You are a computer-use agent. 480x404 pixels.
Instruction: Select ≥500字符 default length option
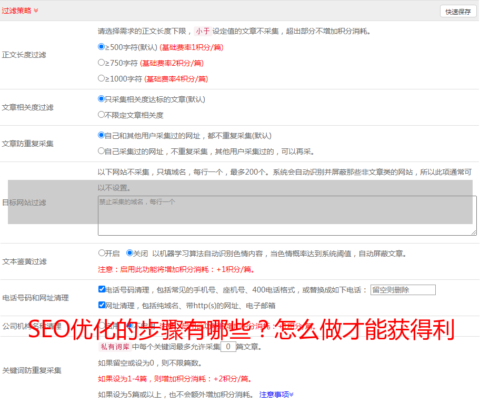(102, 47)
